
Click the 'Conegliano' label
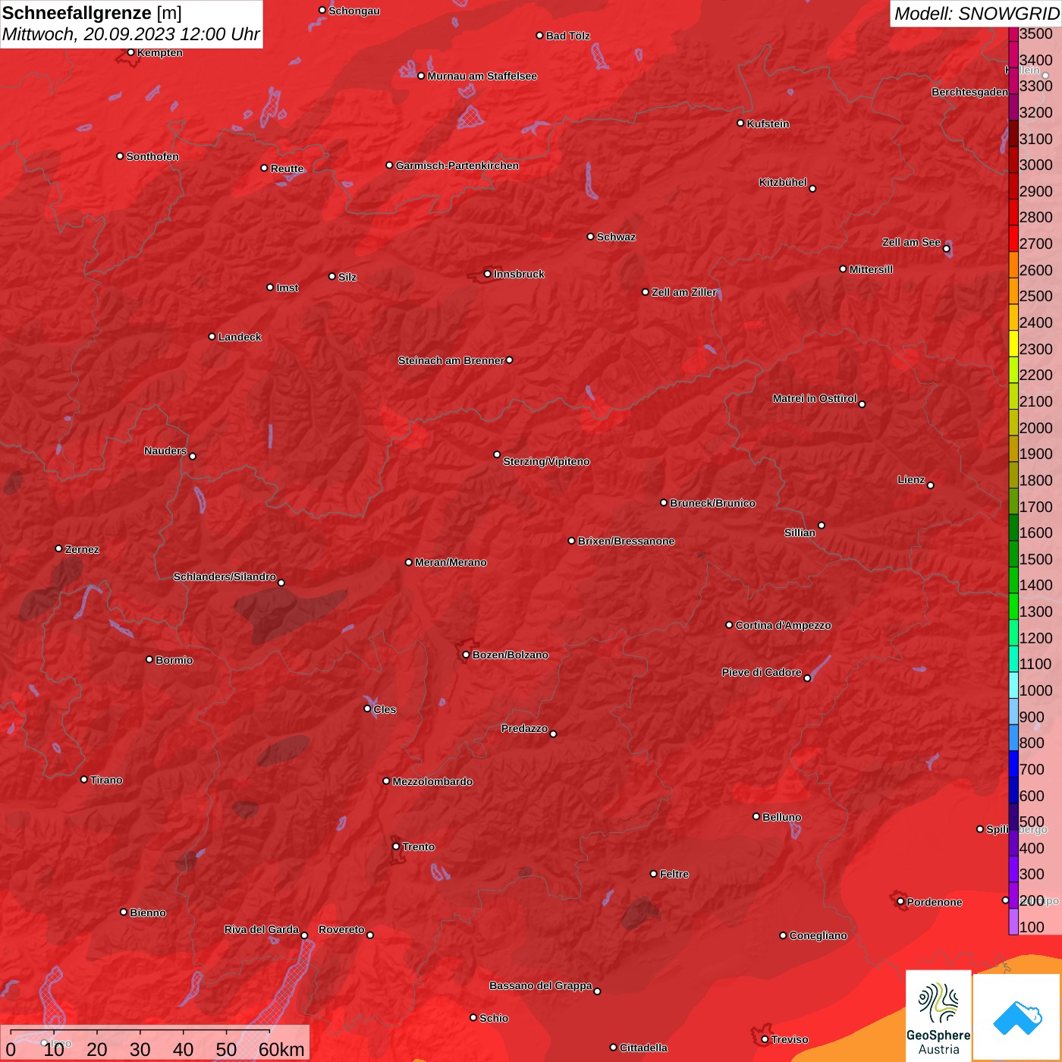pos(818,935)
